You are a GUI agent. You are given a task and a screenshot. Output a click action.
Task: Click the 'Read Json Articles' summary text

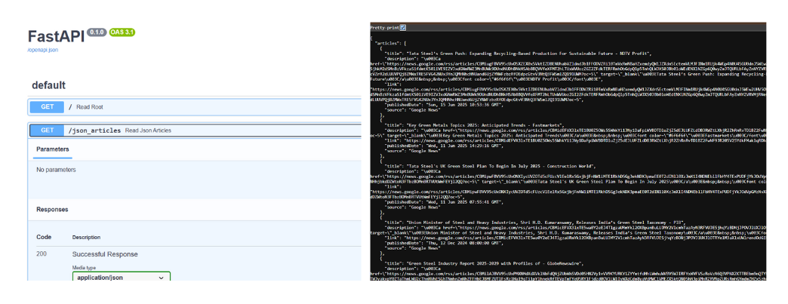148,131
